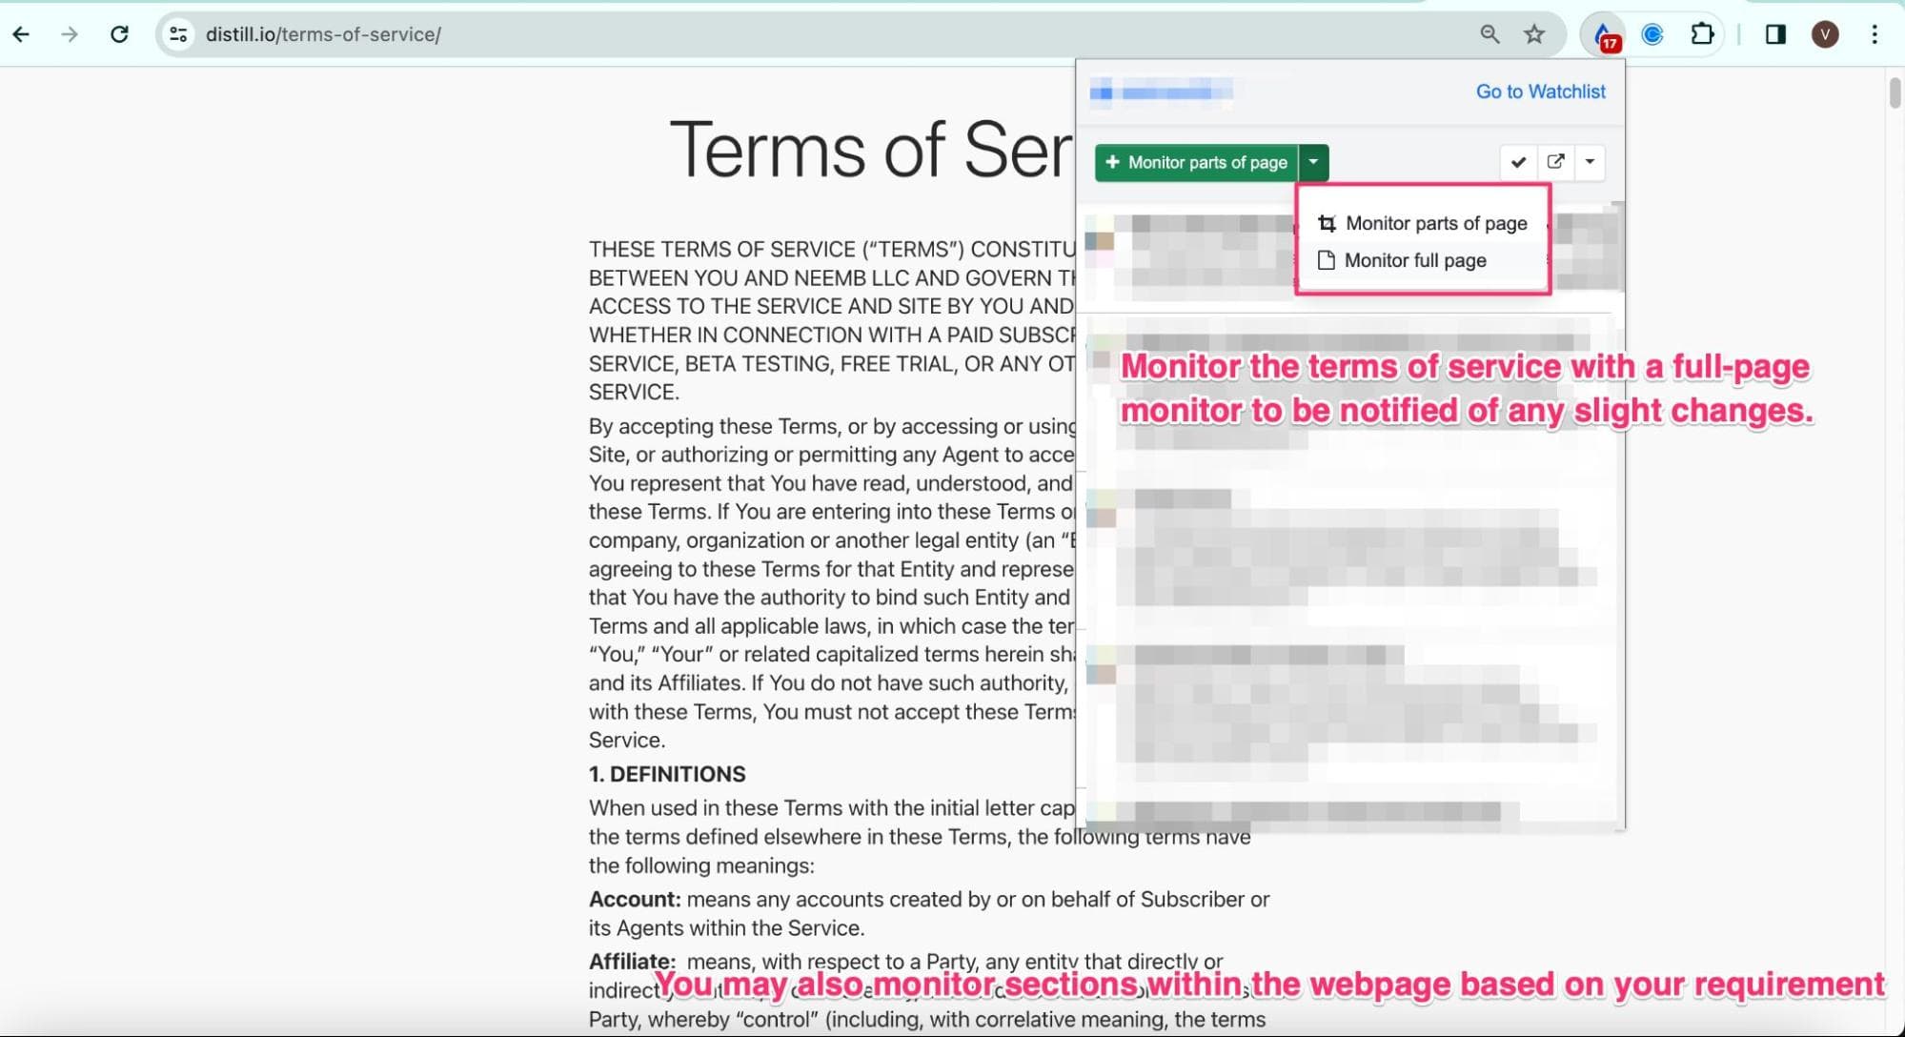Open the browser Extensions puzzle icon
The image size is (1905, 1037).
[1702, 34]
